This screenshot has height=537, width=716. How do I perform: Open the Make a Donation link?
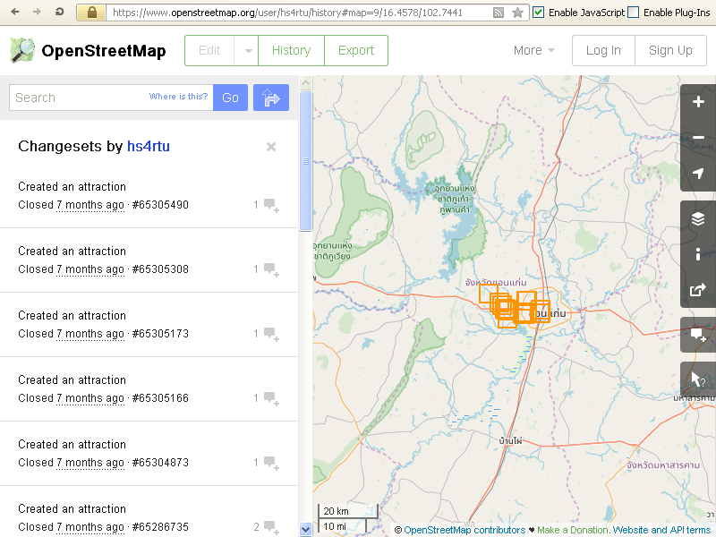click(572, 530)
